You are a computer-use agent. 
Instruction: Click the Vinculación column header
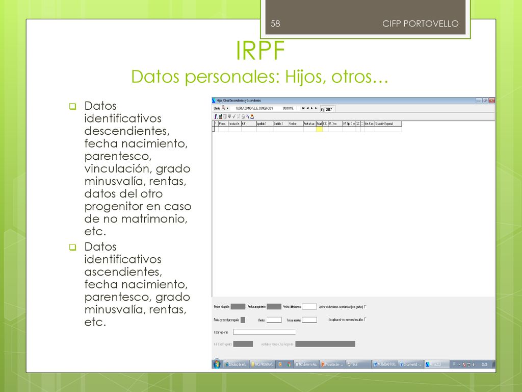[234, 124]
